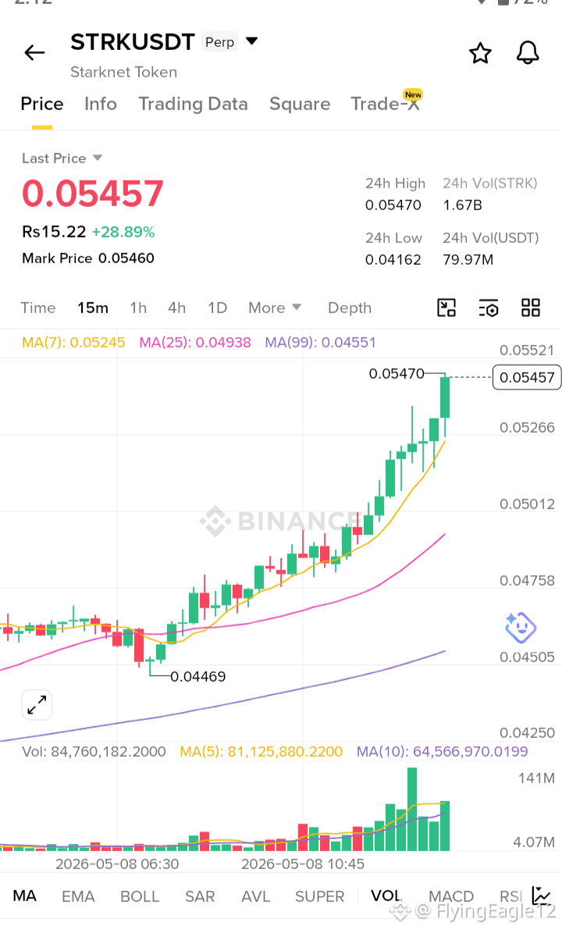Open the STRKUSDT Perp pair dropdown arrow
562x930 pixels.
coord(252,41)
